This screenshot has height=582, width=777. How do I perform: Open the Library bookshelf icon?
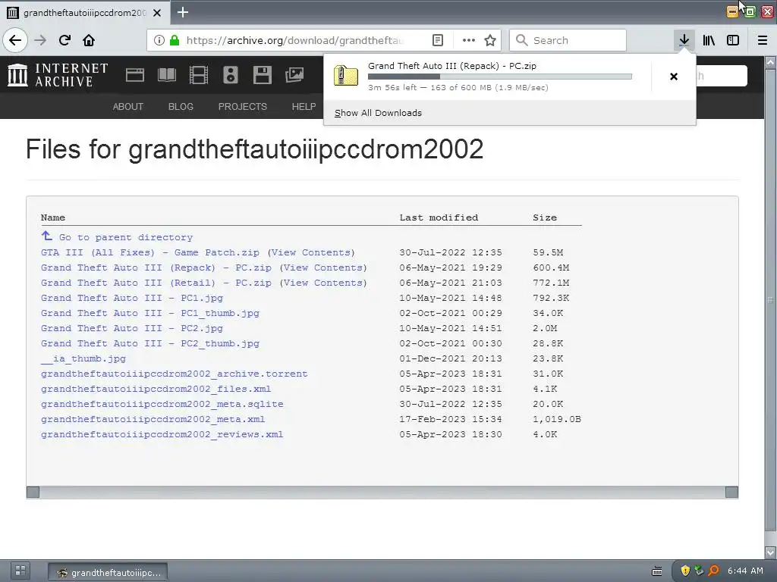point(709,40)
